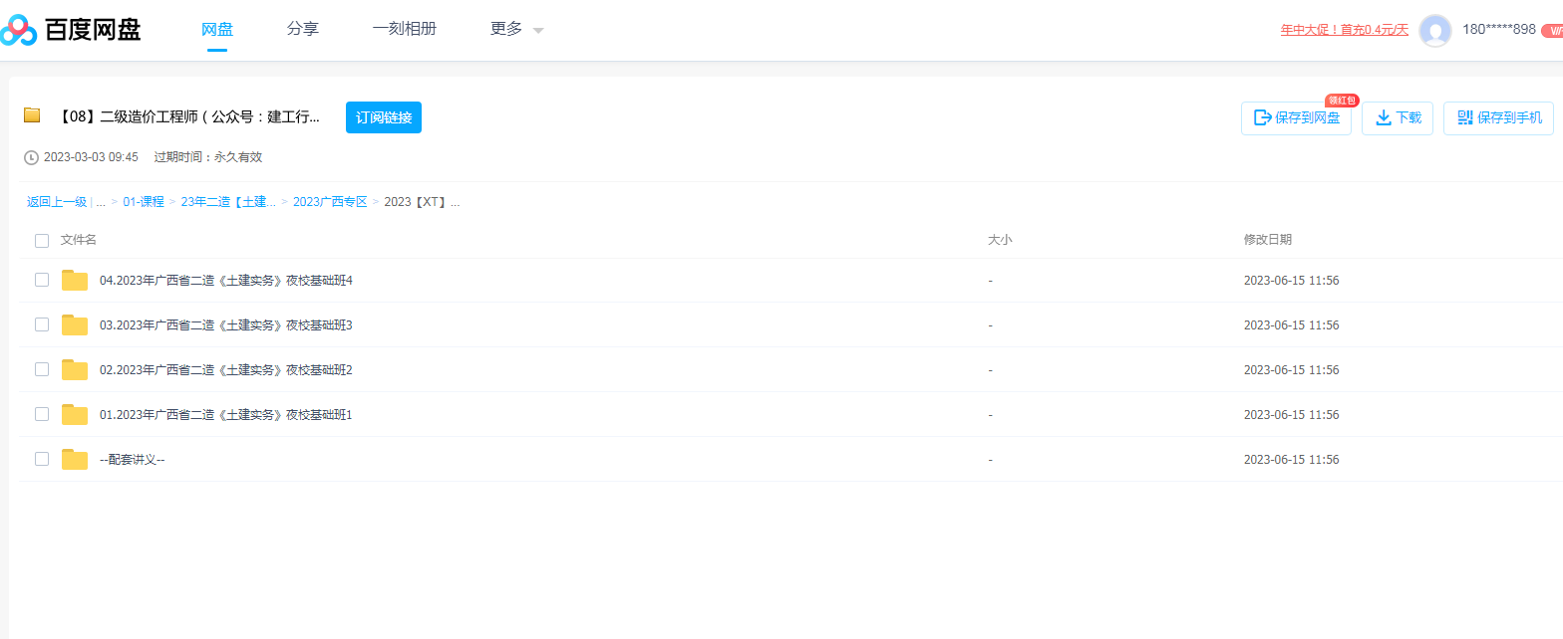Check the box for 配套讲义 folder
Image resolution: width=1563 pixels, height=639 pixels.
pyautogui.click(x=42, y=459)
